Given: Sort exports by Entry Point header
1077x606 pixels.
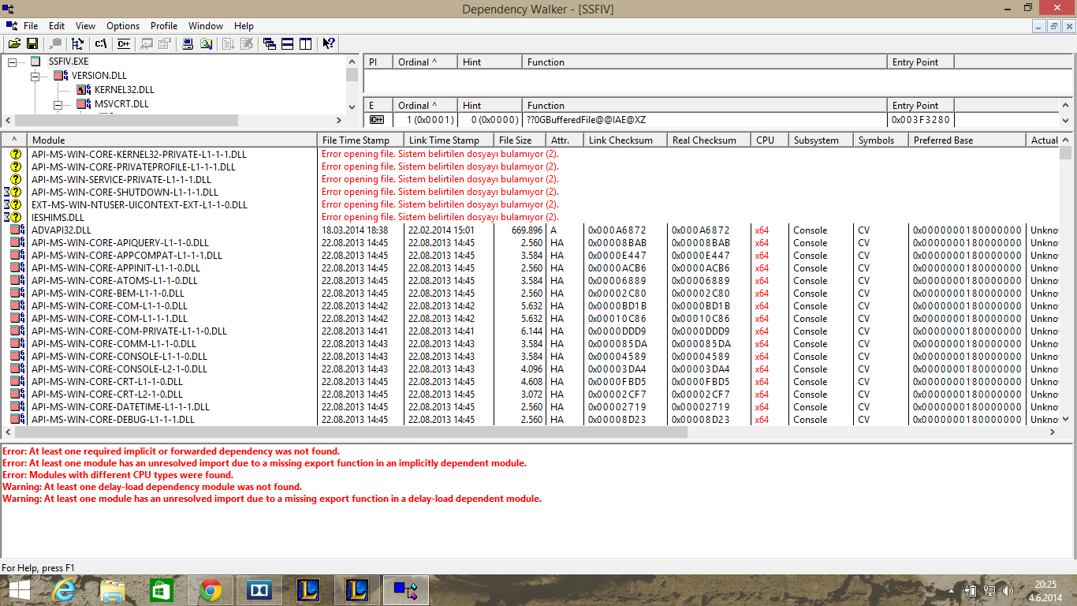Looking at the screenshot, I should click(x=921, y=105).
